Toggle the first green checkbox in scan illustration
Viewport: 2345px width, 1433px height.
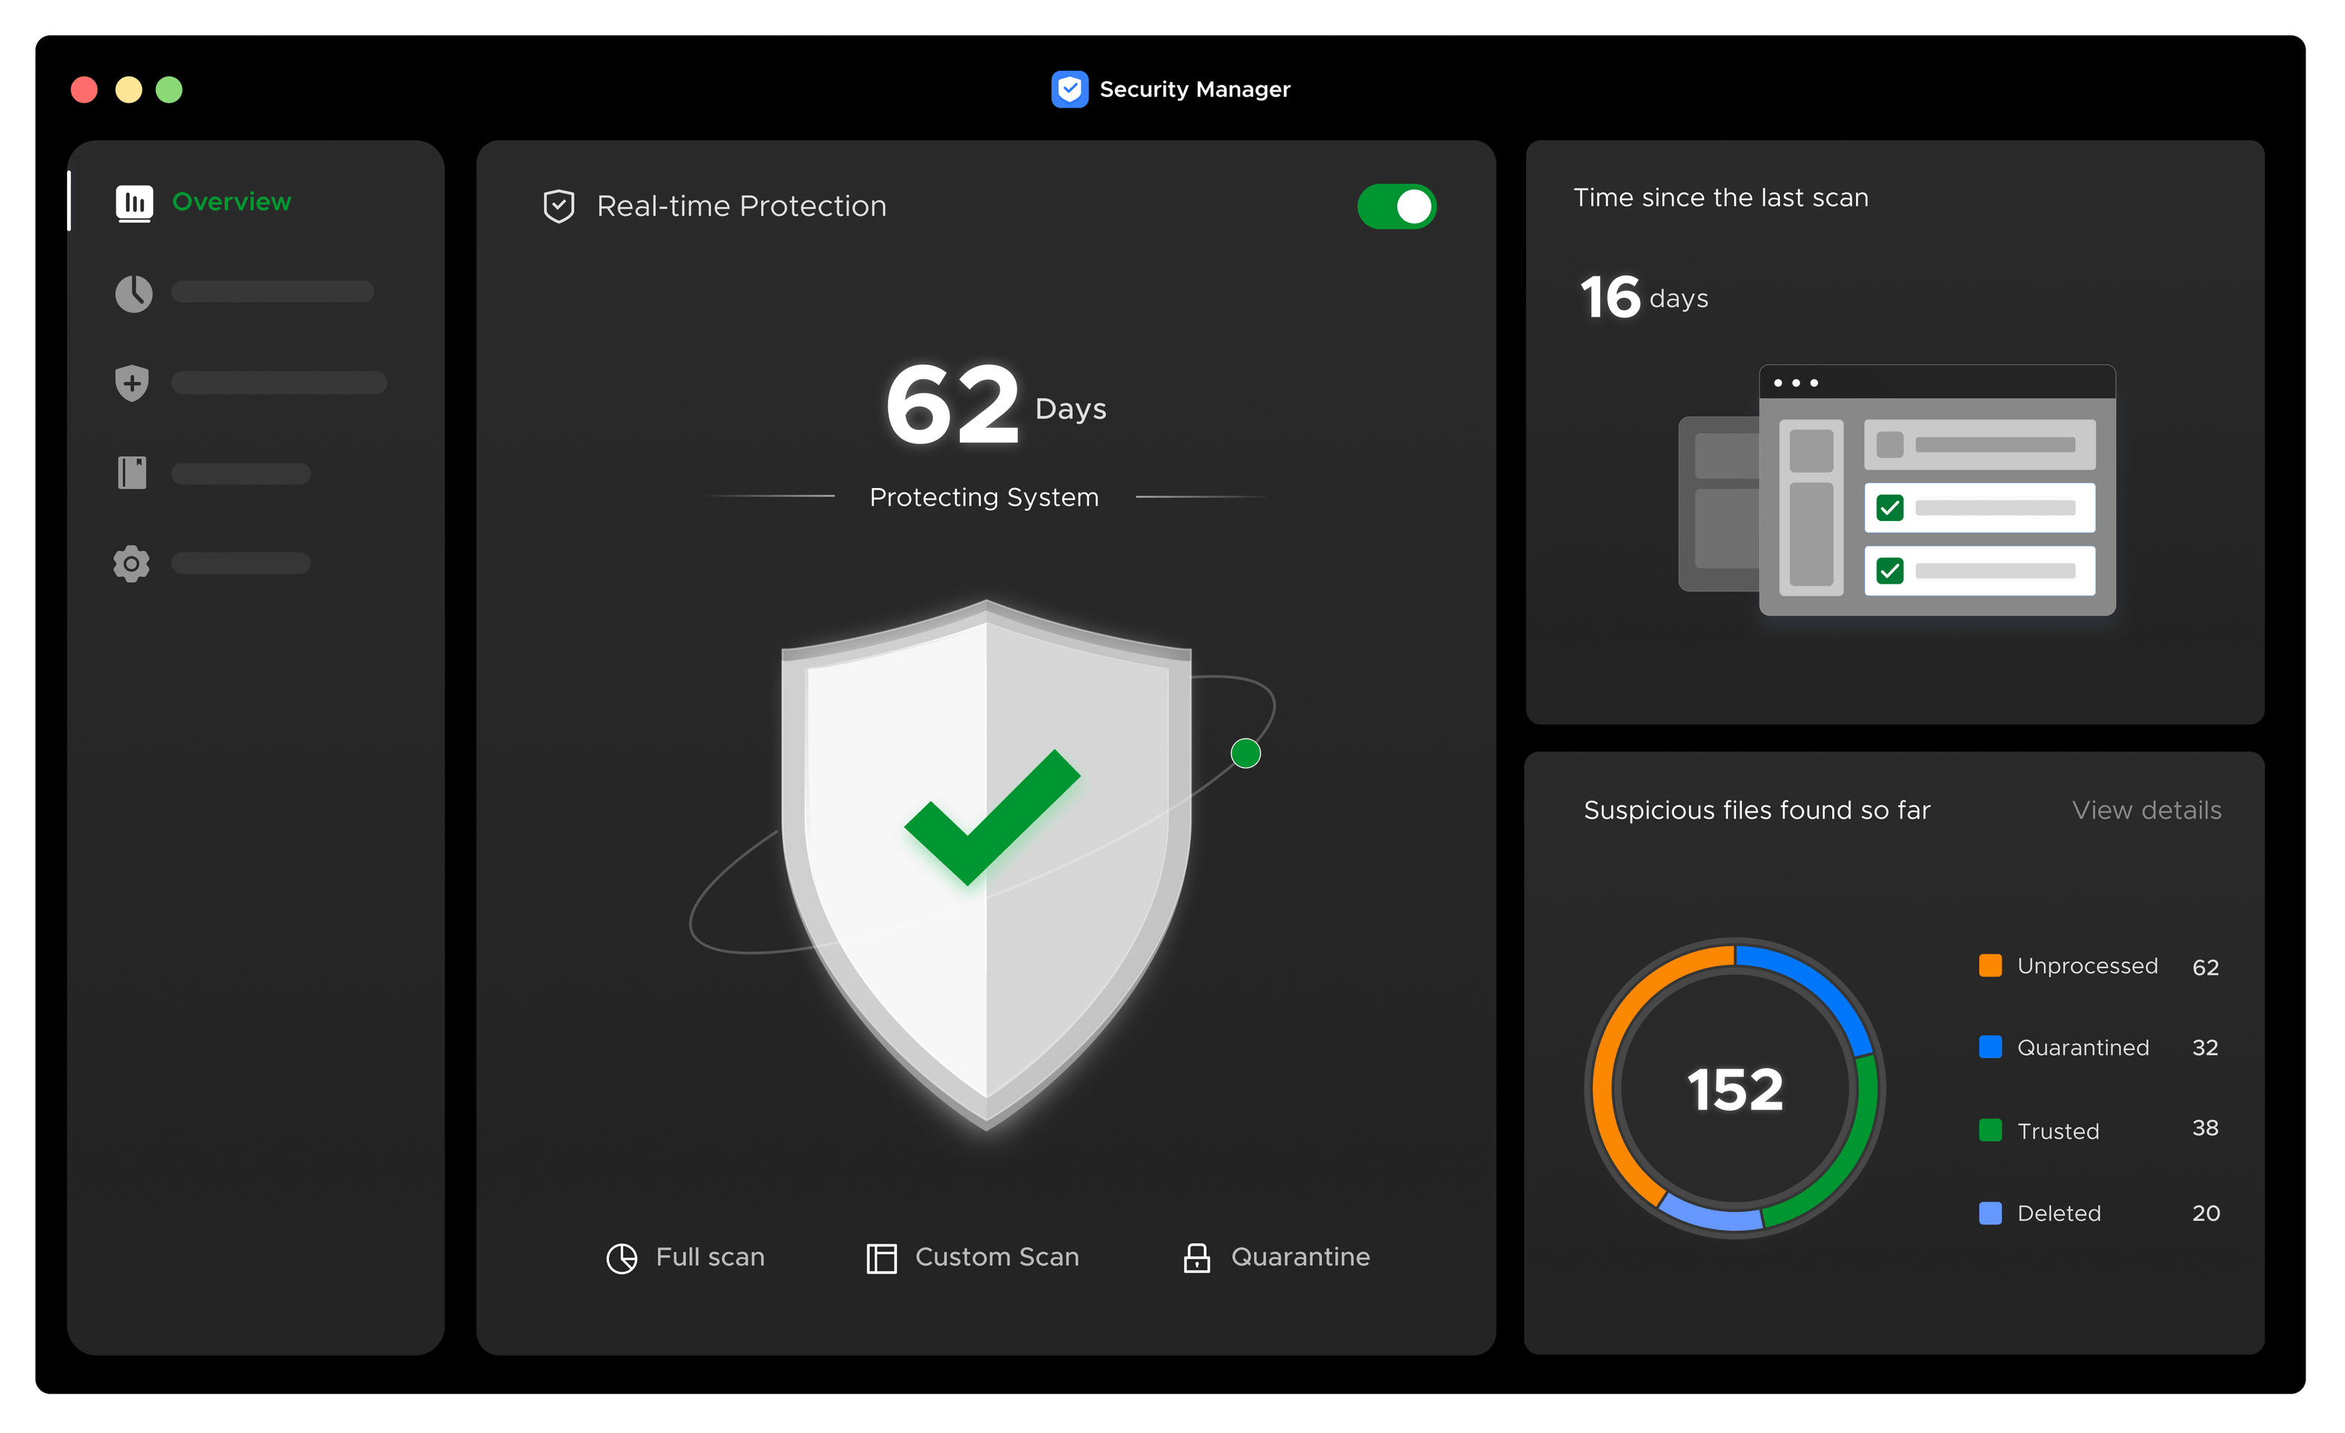pyautogui.click(x=1889, y=508)
